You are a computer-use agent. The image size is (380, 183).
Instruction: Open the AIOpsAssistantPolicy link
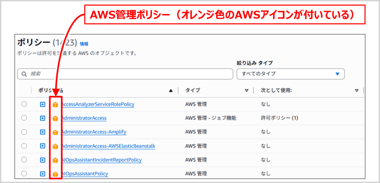pos(85,174)
